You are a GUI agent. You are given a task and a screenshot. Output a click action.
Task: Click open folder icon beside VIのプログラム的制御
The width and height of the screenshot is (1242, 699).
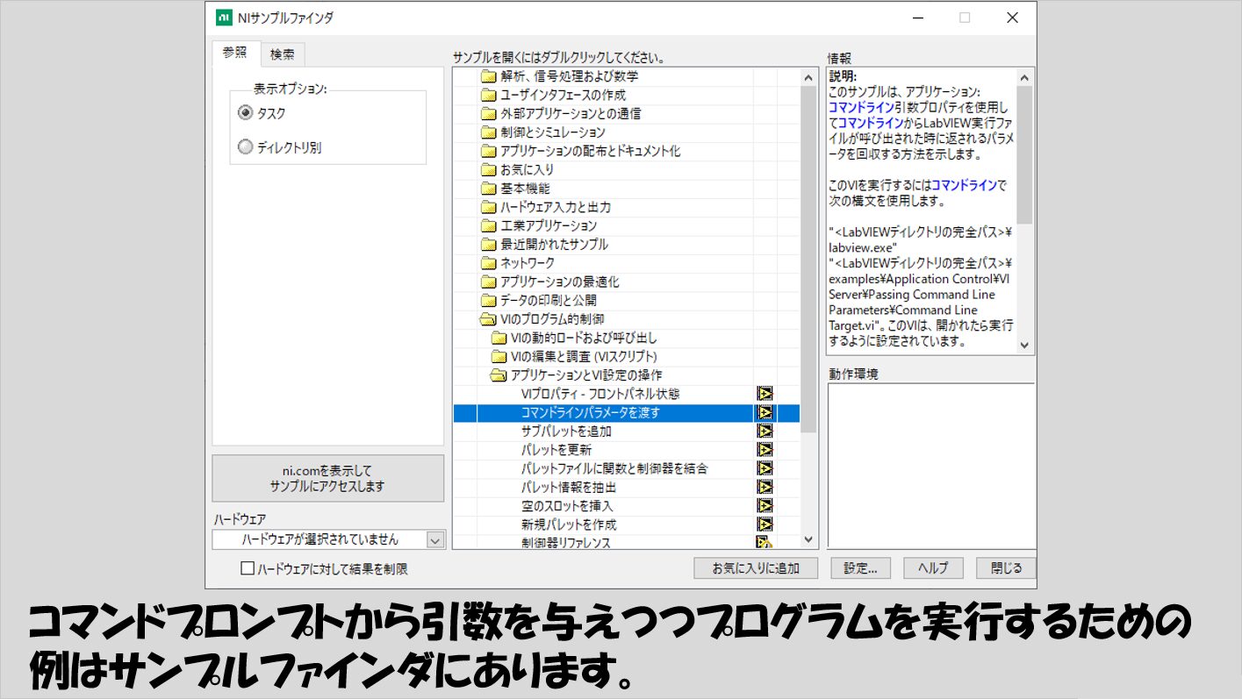click(x=489, y=319)
